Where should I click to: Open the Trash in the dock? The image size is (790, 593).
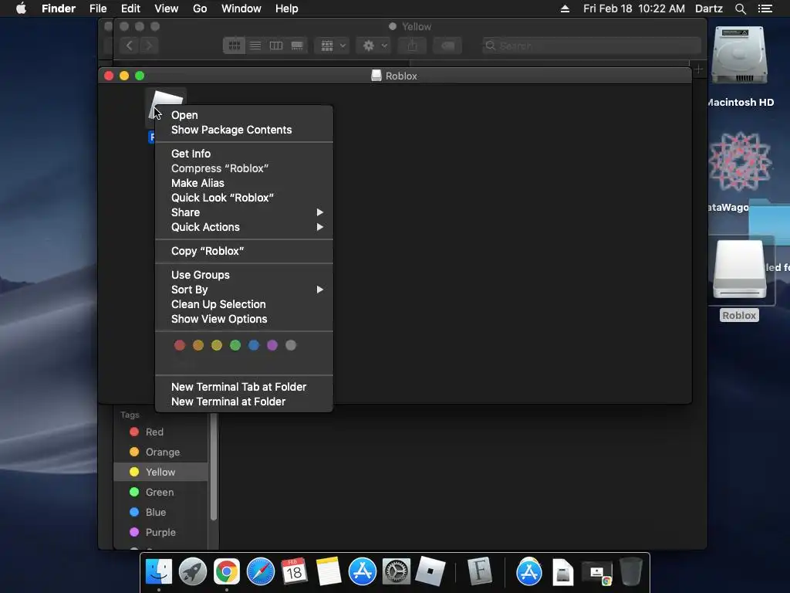pyautogui.click(x=631, y=571)
